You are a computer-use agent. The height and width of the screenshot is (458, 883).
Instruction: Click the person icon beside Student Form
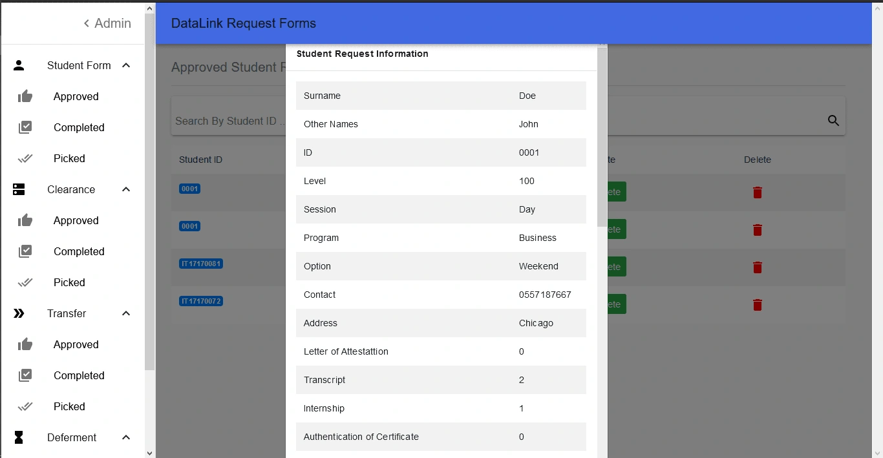19,65
